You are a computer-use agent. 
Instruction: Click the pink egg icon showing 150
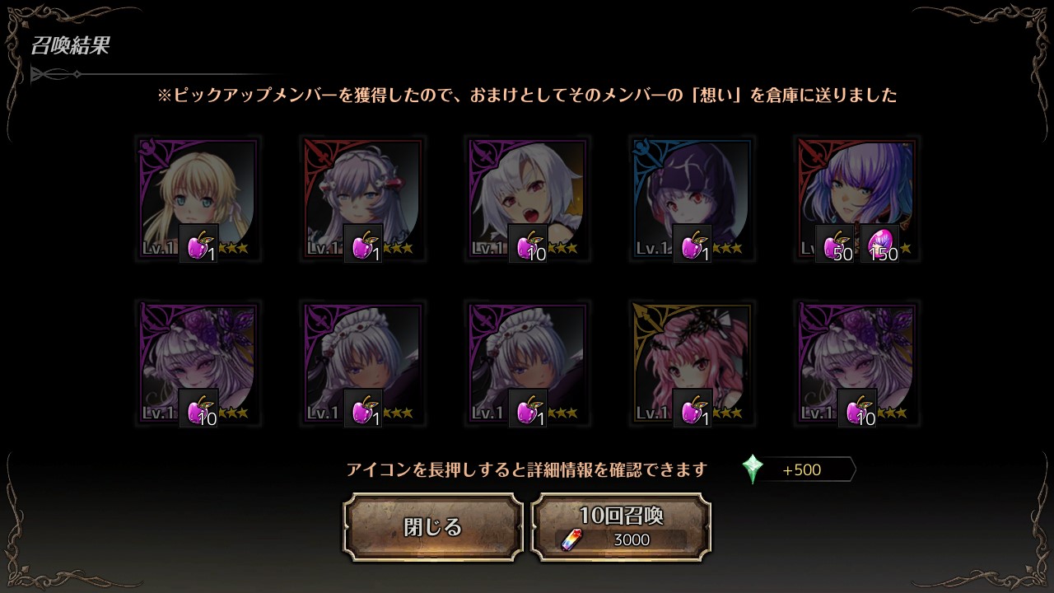click(x=879, y=244)
